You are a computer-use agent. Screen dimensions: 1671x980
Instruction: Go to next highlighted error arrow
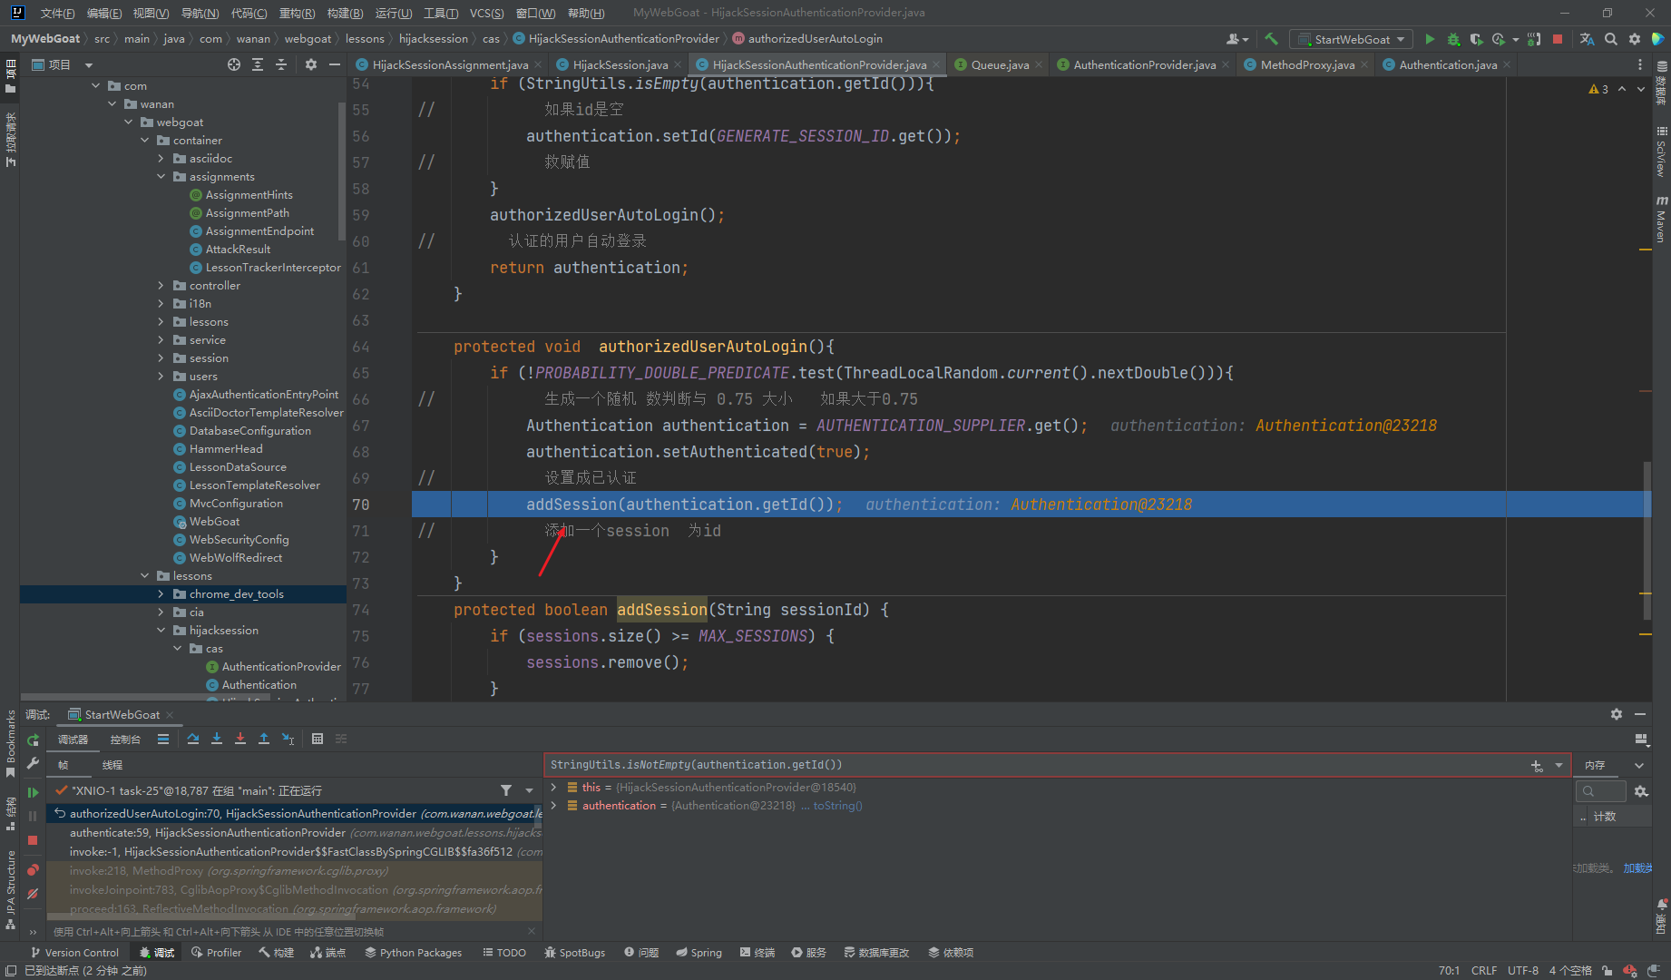pyautogui.click(x=1640, y=89)
